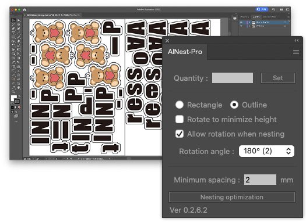Click the Illustrator Home icon
The width and height of the screenshot is (306, 222).
(x=24, y=9)
